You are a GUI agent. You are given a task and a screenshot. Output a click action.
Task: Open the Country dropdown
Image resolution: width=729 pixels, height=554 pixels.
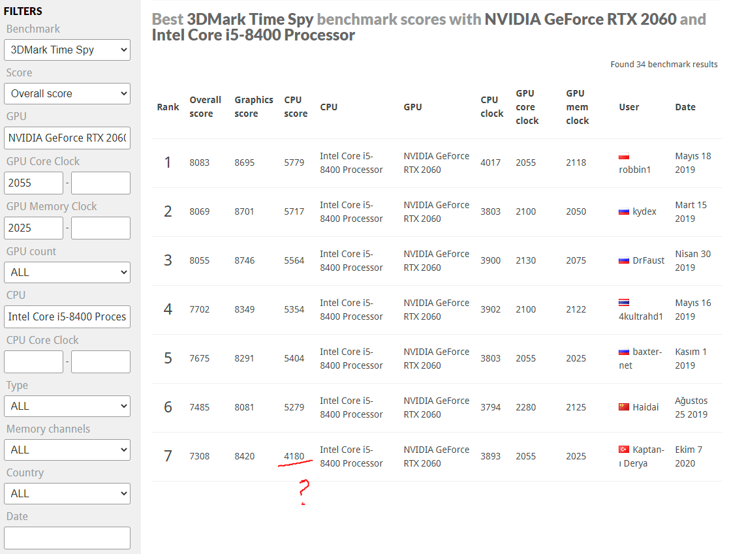[67, 493]
